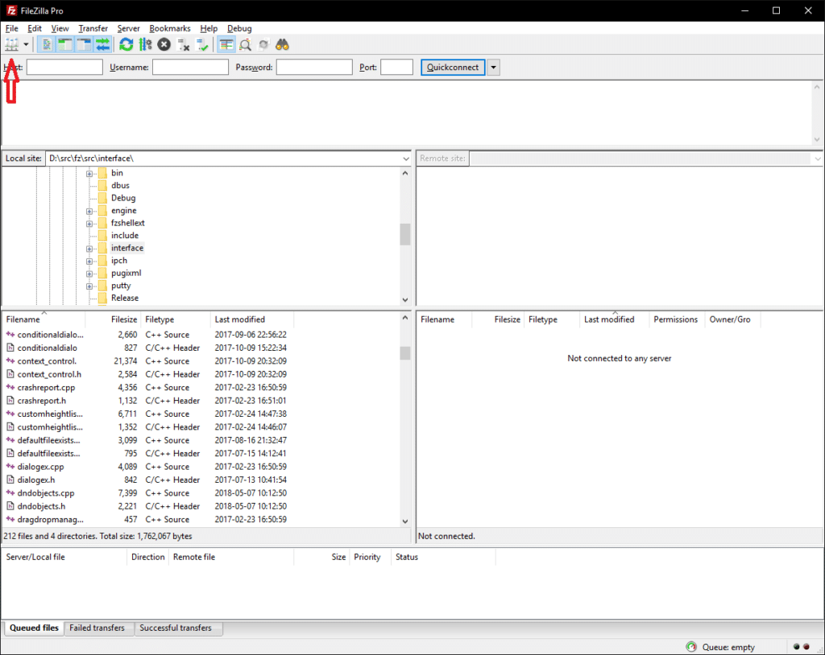825x655 pixels.
Task: Select the crashreport.cpp file
Action: point(46,387)
